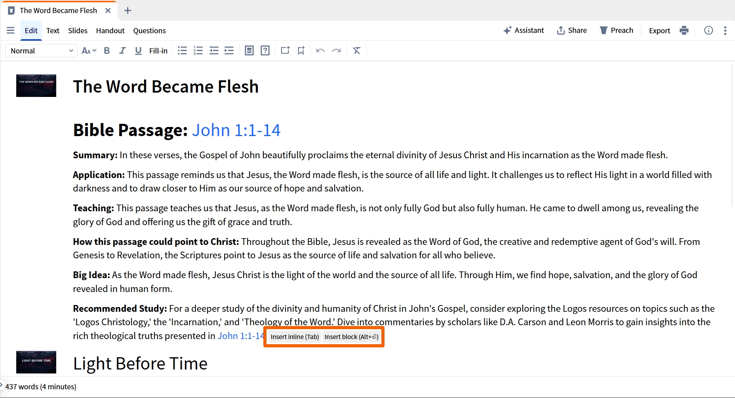Add a bookmark marker
Screen dimensions: 735x398
[x=301, y=51]
